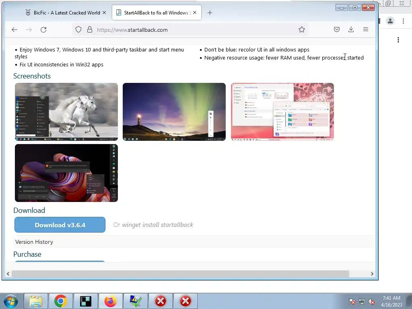Screen dimensions: 412x309
Task: Open the Action Center flag in tray
Action: (352, 301)
